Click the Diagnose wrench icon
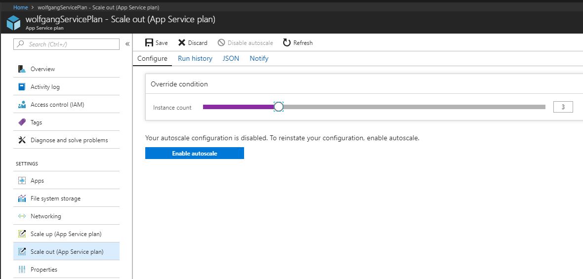The height and width of the screenshot is (279, 583). tap(22, 140)
